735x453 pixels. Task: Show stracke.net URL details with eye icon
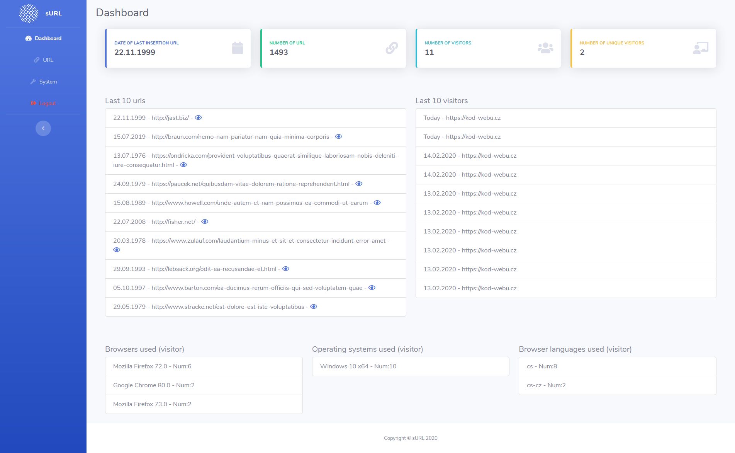[314, 307]
